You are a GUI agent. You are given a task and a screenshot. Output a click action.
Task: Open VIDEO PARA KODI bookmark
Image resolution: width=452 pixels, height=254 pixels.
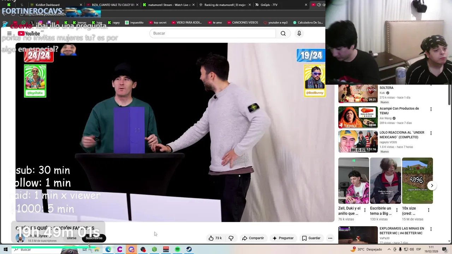coord(186,23)
